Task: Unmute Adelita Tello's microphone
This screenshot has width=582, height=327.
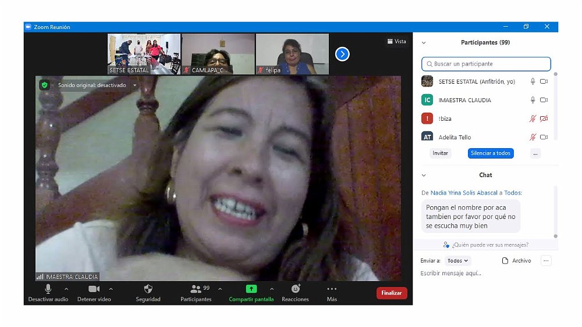Action: click(532, 137)
